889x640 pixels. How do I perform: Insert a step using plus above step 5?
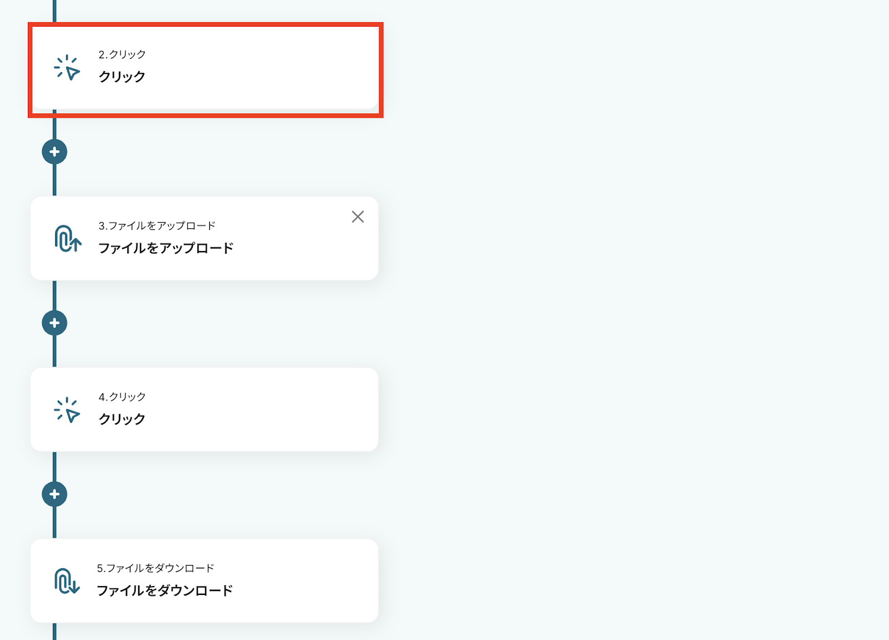[54, 494]
